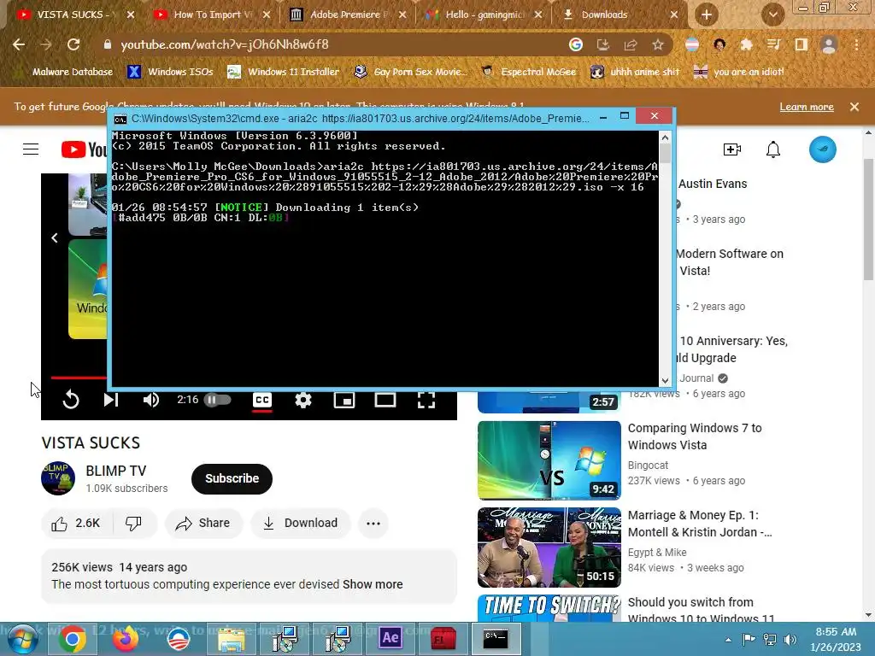The image size is (875, 656).
Task: Open Chrome's three-dot menu
Action: [x=856, y=44]
